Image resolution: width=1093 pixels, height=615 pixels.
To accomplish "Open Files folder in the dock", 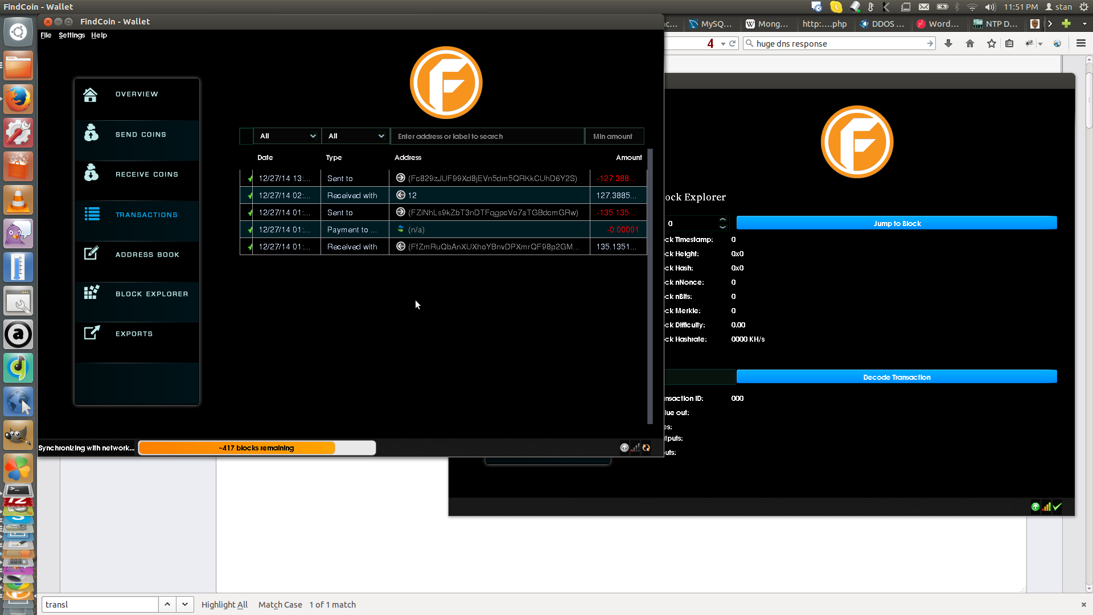I will click(x=18, y=65).
